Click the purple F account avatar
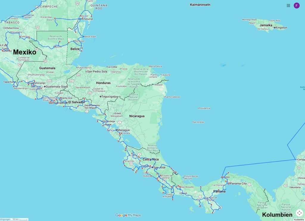The height and width of the screenshot is (221, 305). click(297, 5)
